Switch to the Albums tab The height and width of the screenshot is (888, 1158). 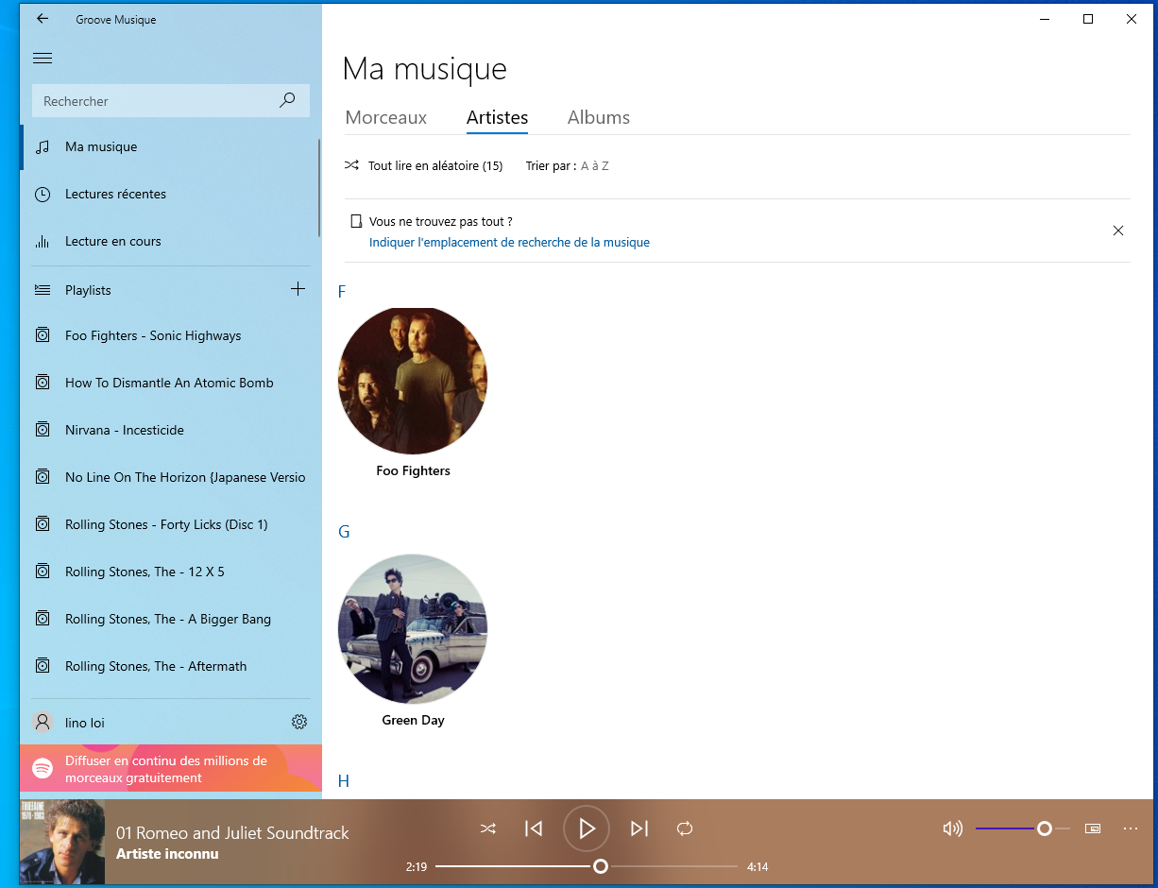click(599, 117)
